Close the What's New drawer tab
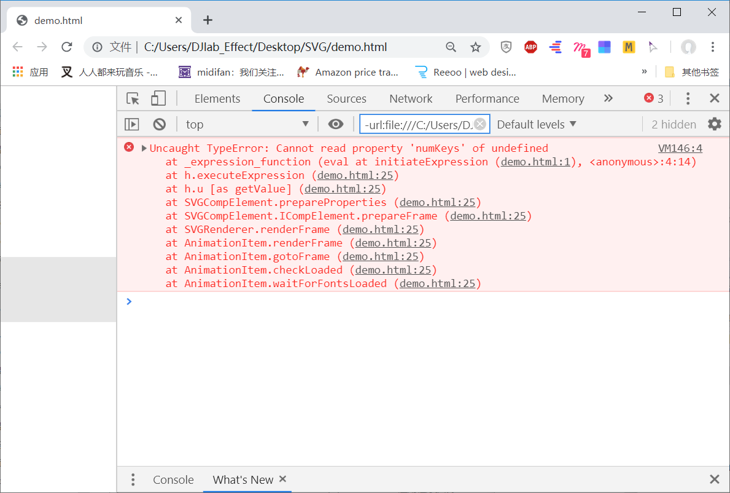 point(282,479)
